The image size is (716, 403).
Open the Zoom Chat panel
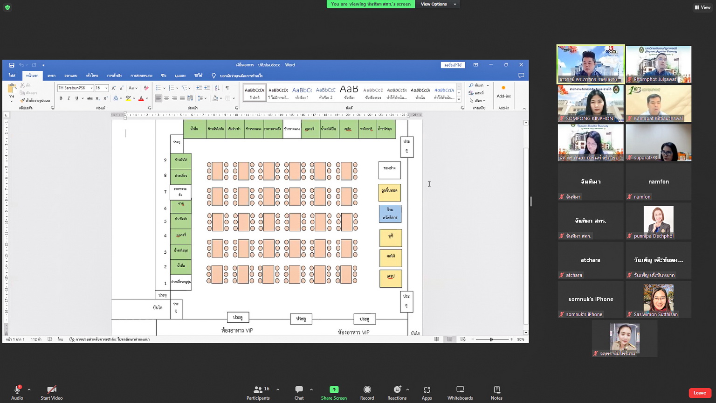299,393
